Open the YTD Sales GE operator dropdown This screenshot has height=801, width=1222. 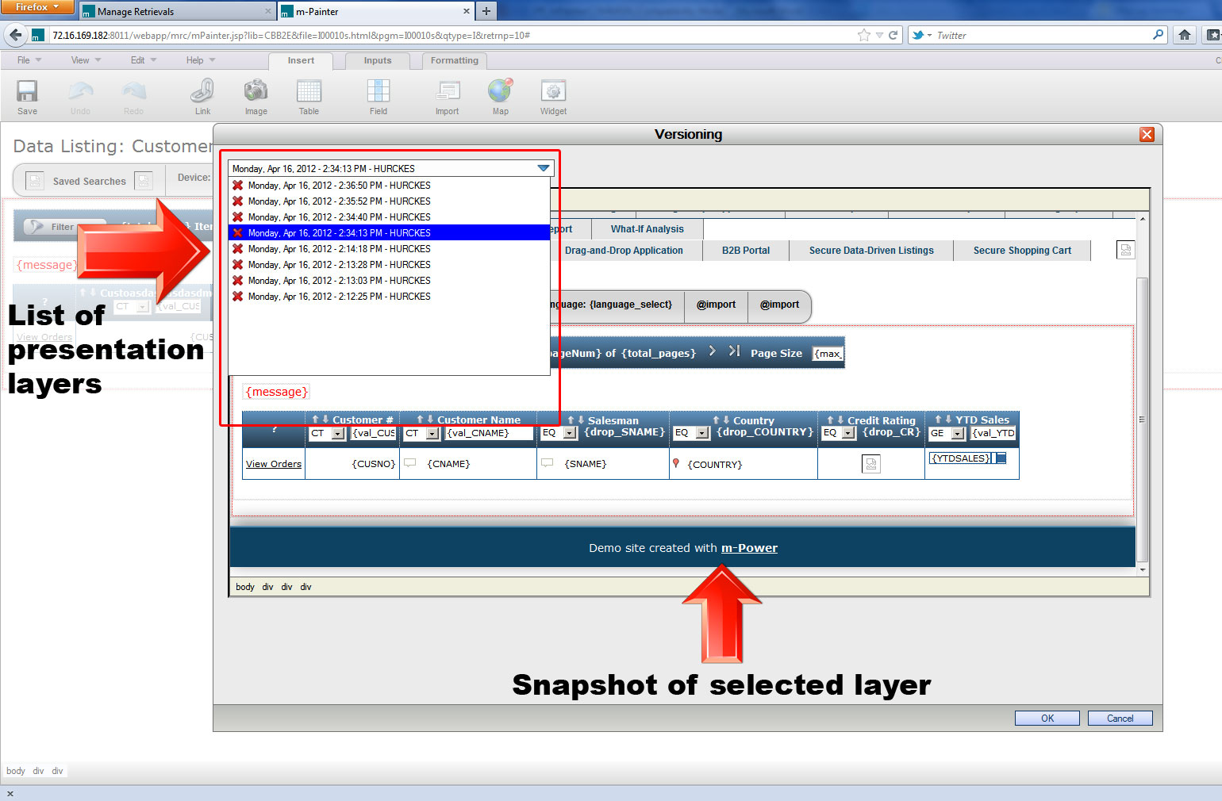[958, 434]
